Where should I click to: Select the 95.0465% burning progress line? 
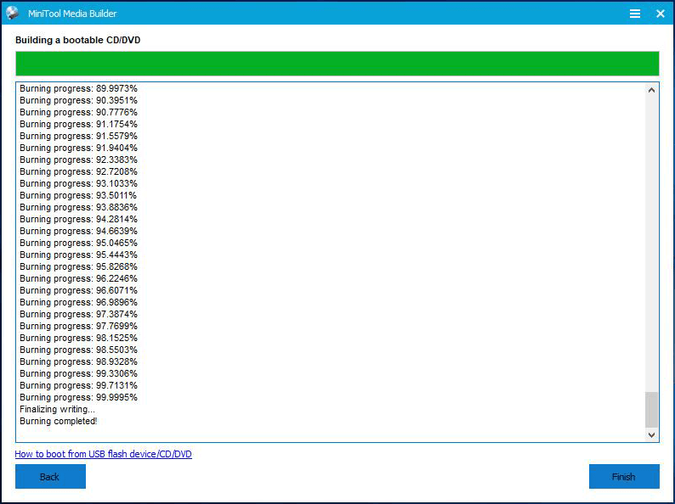78,243
